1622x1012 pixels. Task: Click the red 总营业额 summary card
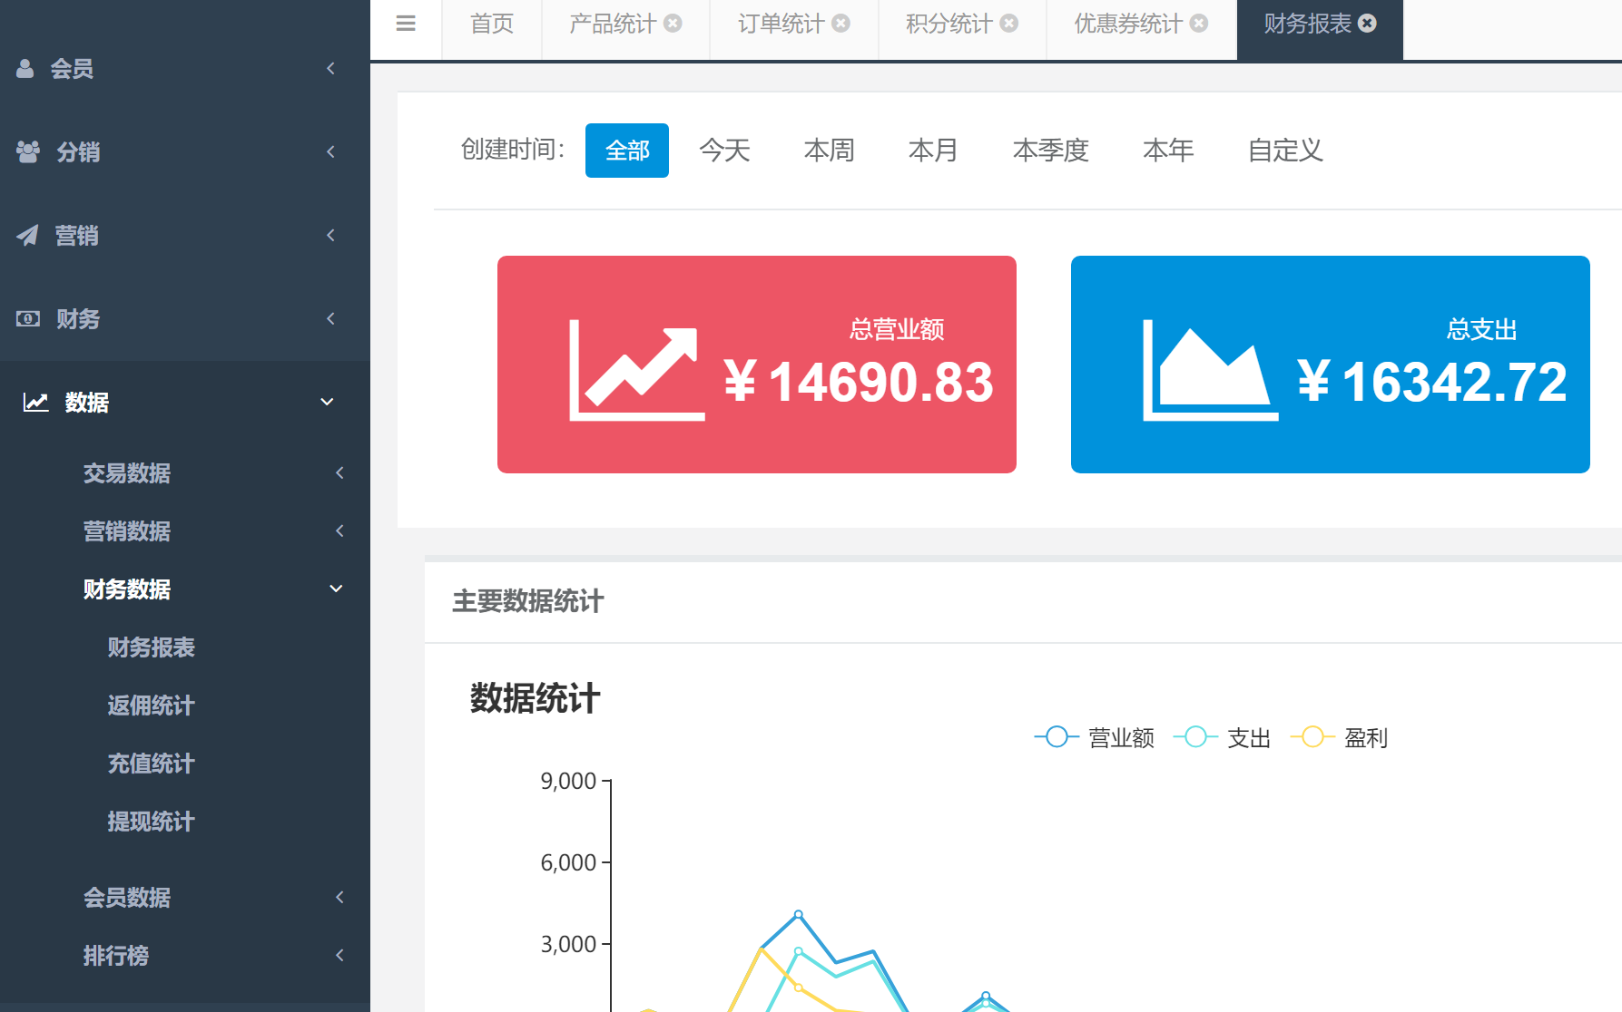click(x=756, y=365)
